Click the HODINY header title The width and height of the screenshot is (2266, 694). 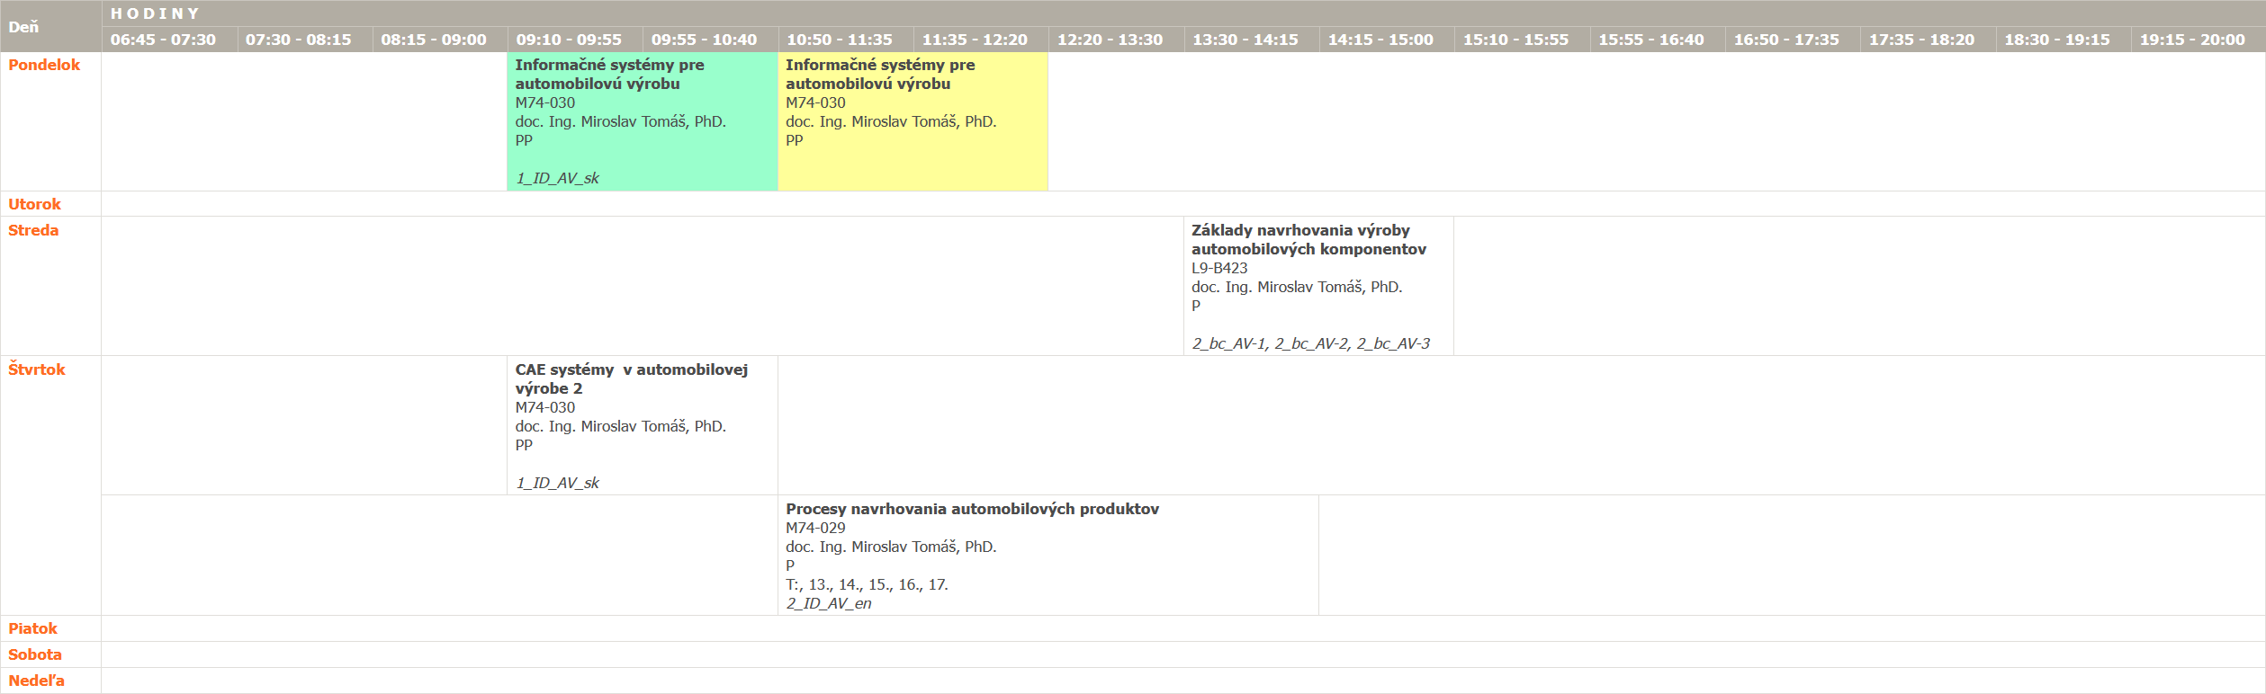click(x=155, y=13)
